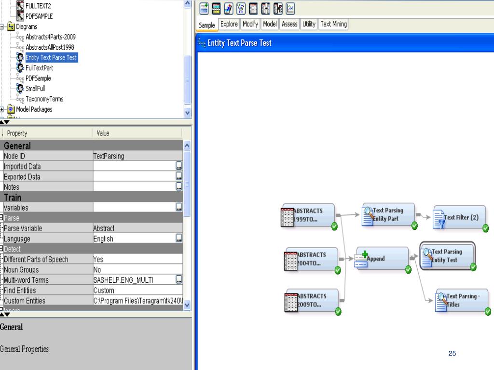This screenshot has width=494, height=370.
Task: Click the FullTextPart diagram icon
Action: tap(20, 67)
